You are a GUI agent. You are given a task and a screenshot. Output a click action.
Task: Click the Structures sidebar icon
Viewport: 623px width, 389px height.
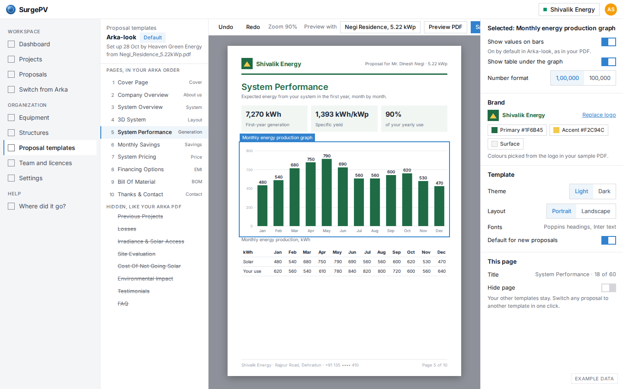click(x=11, y=133)
